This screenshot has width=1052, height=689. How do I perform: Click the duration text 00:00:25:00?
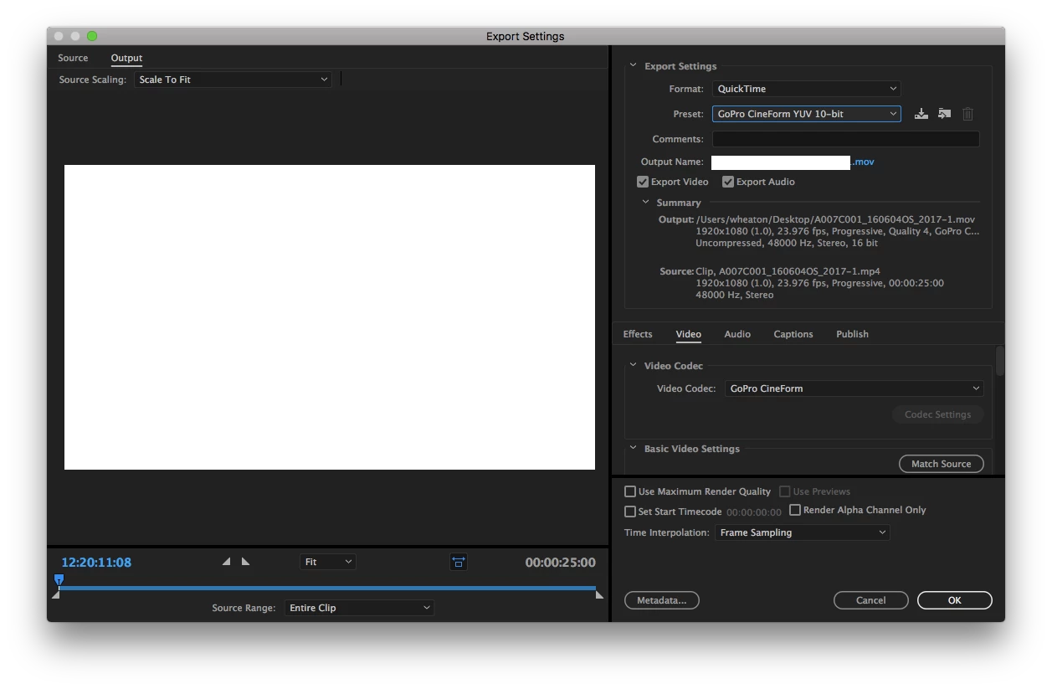(561, 563)
